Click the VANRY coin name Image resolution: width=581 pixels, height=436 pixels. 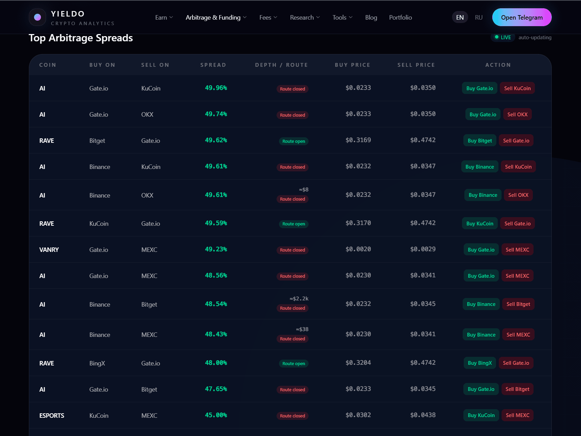pyautogui.click(x=49, y=250)
